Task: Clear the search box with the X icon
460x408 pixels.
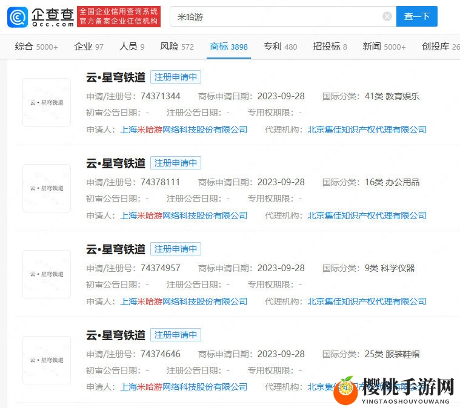Action: (x=387, y=16)
